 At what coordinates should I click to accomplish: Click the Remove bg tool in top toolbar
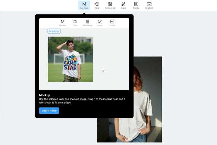tap(110, 5)
